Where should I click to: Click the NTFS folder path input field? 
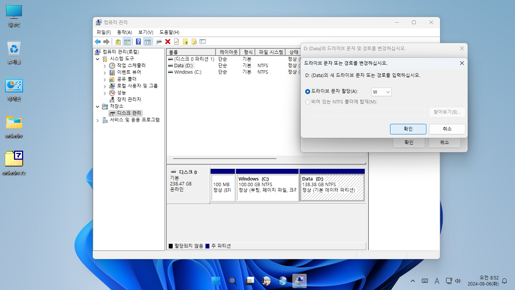(x=370, y=112)
